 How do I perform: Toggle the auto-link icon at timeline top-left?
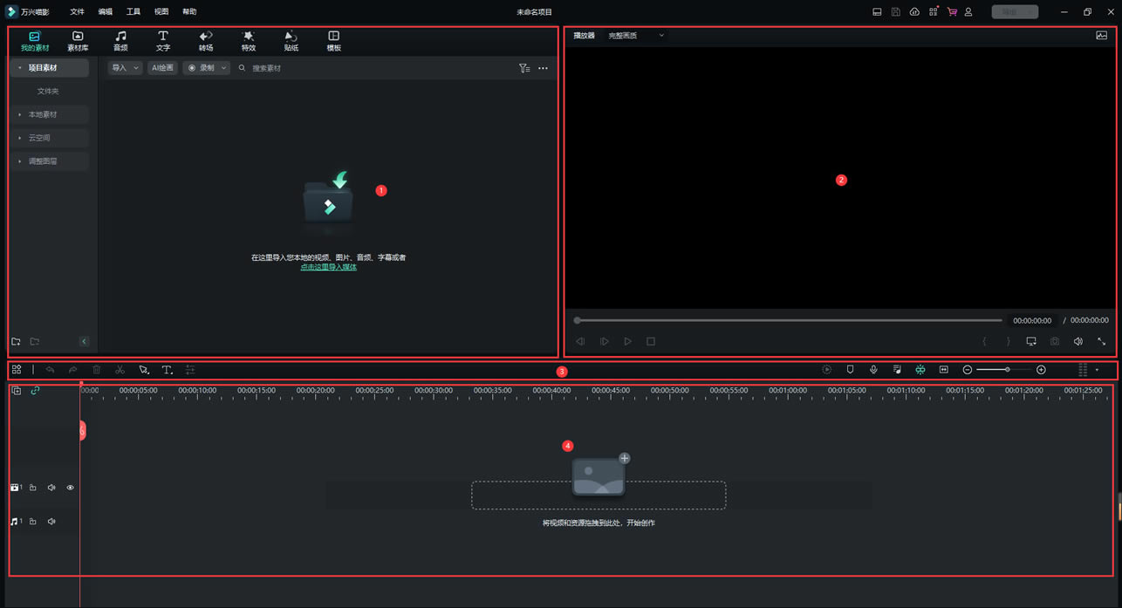35,391
